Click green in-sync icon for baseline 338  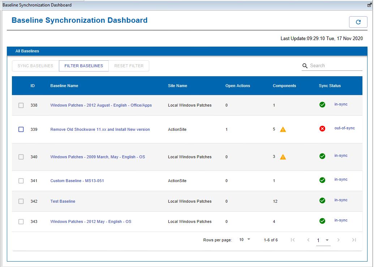click(x=322, y=105)
